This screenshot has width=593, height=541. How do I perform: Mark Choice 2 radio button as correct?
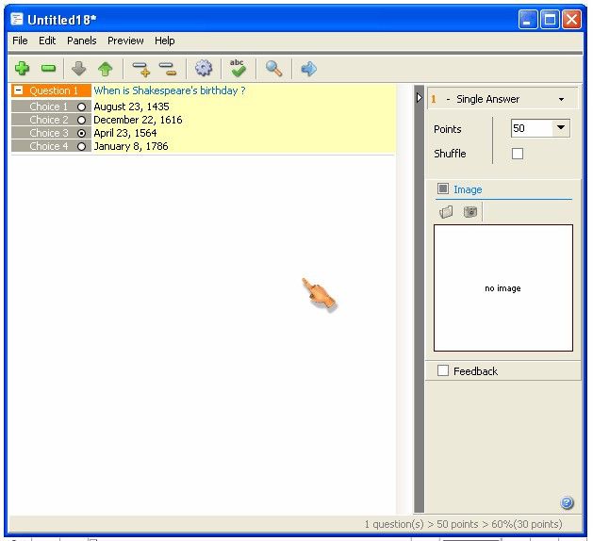tap(81, 120)
